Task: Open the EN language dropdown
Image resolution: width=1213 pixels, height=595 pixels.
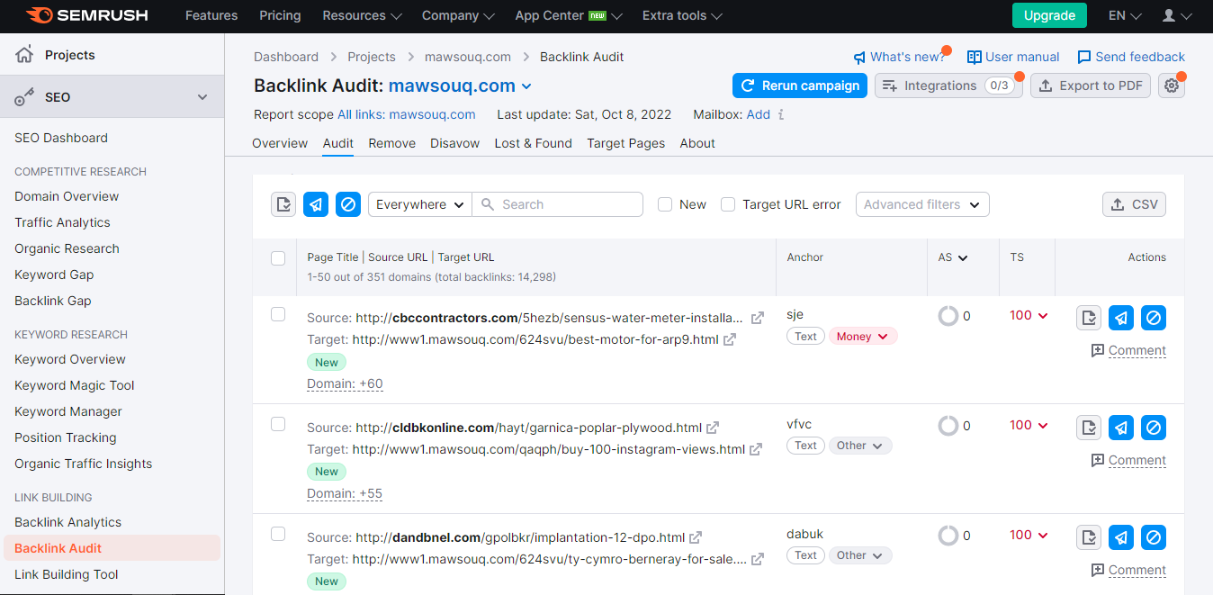Action: pyautogui.click(x=1125, y=15)
